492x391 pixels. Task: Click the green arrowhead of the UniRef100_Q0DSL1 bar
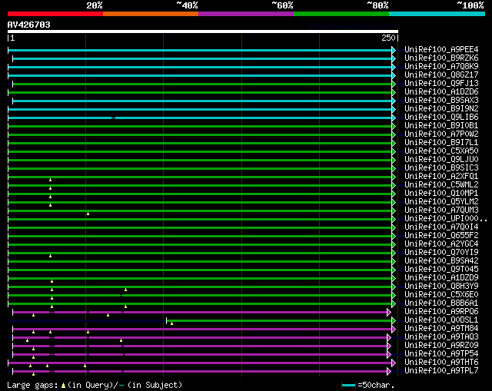tap(394, 320)
